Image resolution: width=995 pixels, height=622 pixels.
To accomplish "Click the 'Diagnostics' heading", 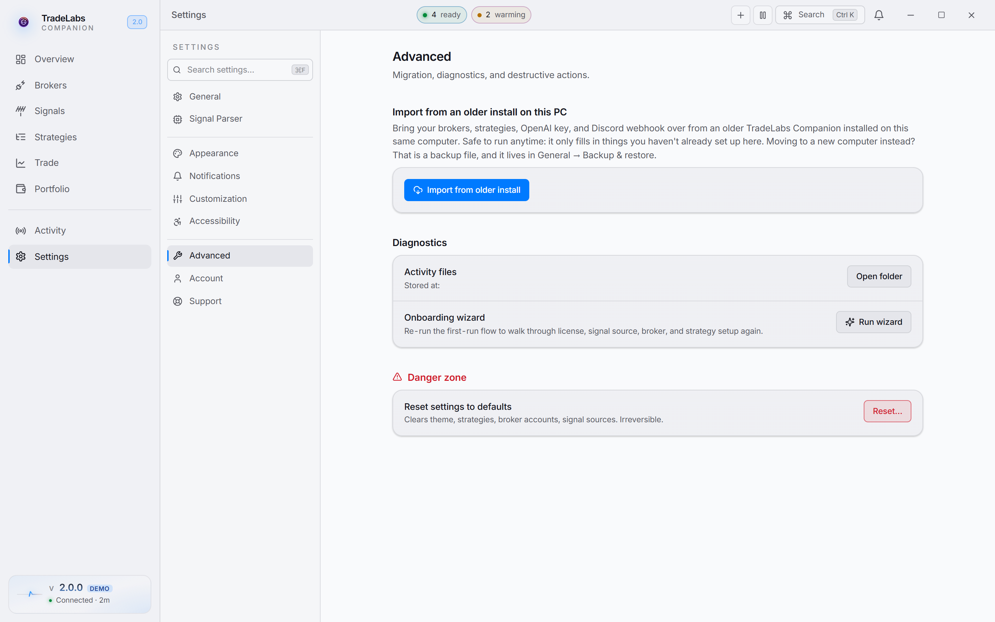I will 419,243.
